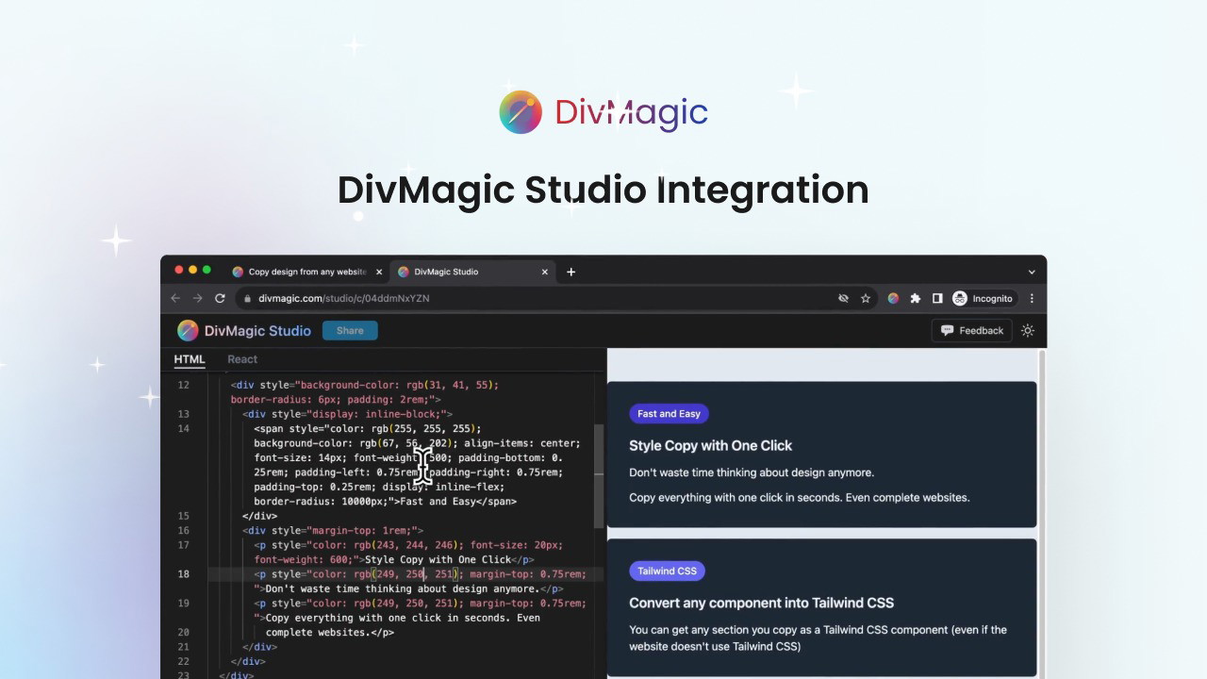Image resolution: width=1207 pixels, height=679 pixels.
Task: Select the HTML code tab
Action: (x=190, y=359)
